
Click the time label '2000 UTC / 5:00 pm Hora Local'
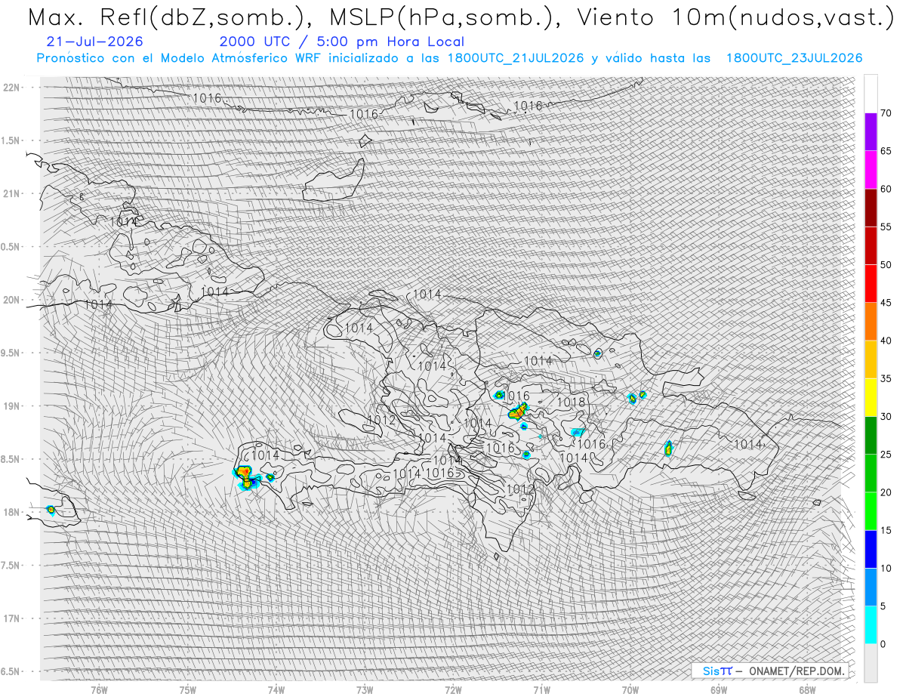pos(342,42)
